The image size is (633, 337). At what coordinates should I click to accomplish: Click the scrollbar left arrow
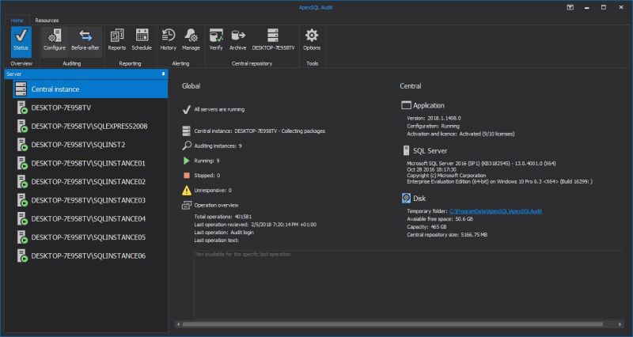[178, 324]
